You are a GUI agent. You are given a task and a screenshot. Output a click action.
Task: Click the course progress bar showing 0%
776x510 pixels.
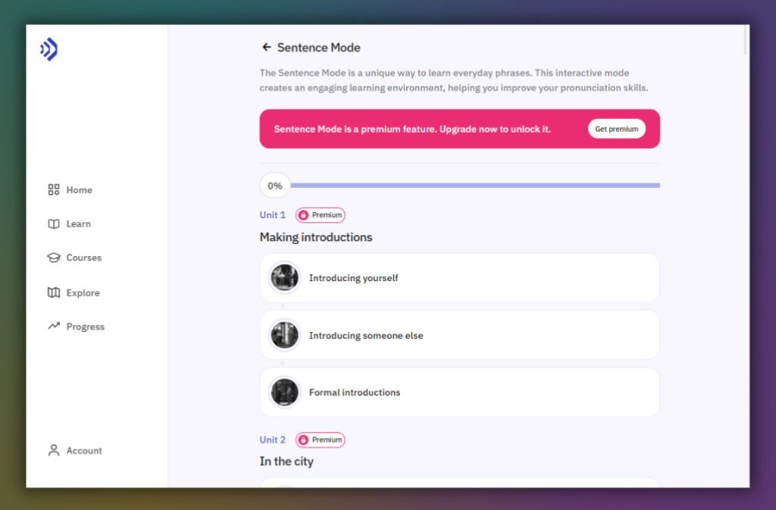(x=476, y=185)
